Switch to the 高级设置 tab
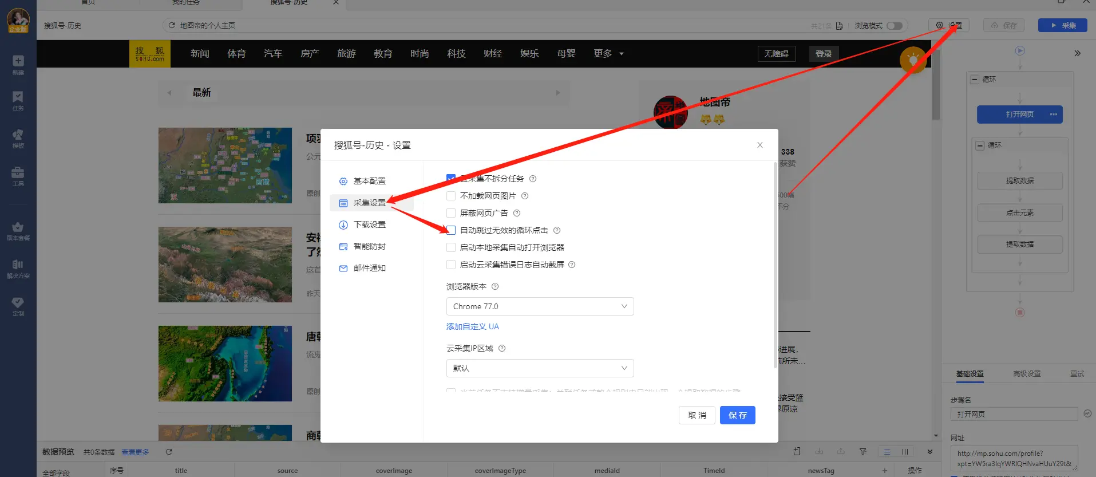Screen dimensions: 1096x477 1027,374
